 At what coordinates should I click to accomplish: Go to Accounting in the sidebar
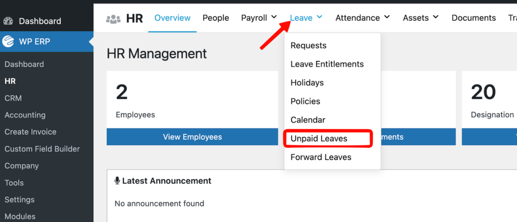click(x=25, y=115)
